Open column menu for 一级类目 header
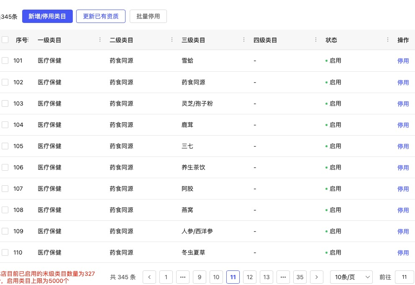 point(100,40)
